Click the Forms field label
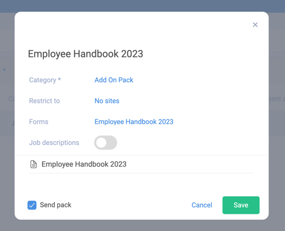This screenshot has width=285, height=231. coord(39,122)
